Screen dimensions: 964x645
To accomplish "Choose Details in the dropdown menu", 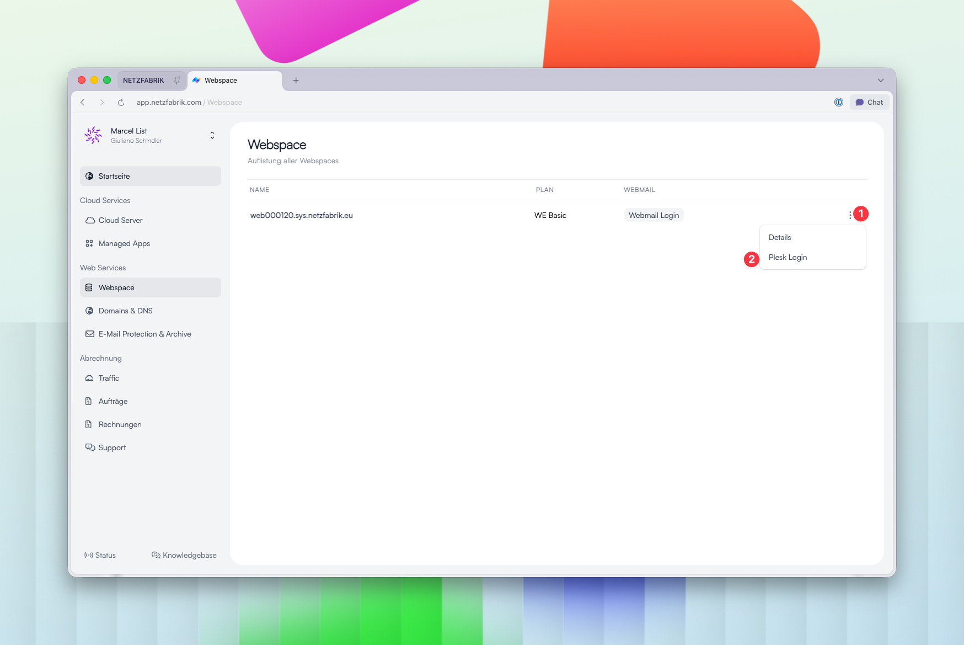I will coord(779,237).
